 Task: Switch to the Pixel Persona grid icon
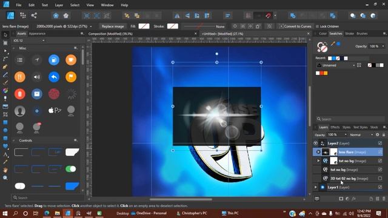click(x=23, y=16)
